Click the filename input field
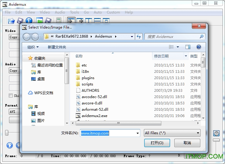225x164 pixels. 108,133
